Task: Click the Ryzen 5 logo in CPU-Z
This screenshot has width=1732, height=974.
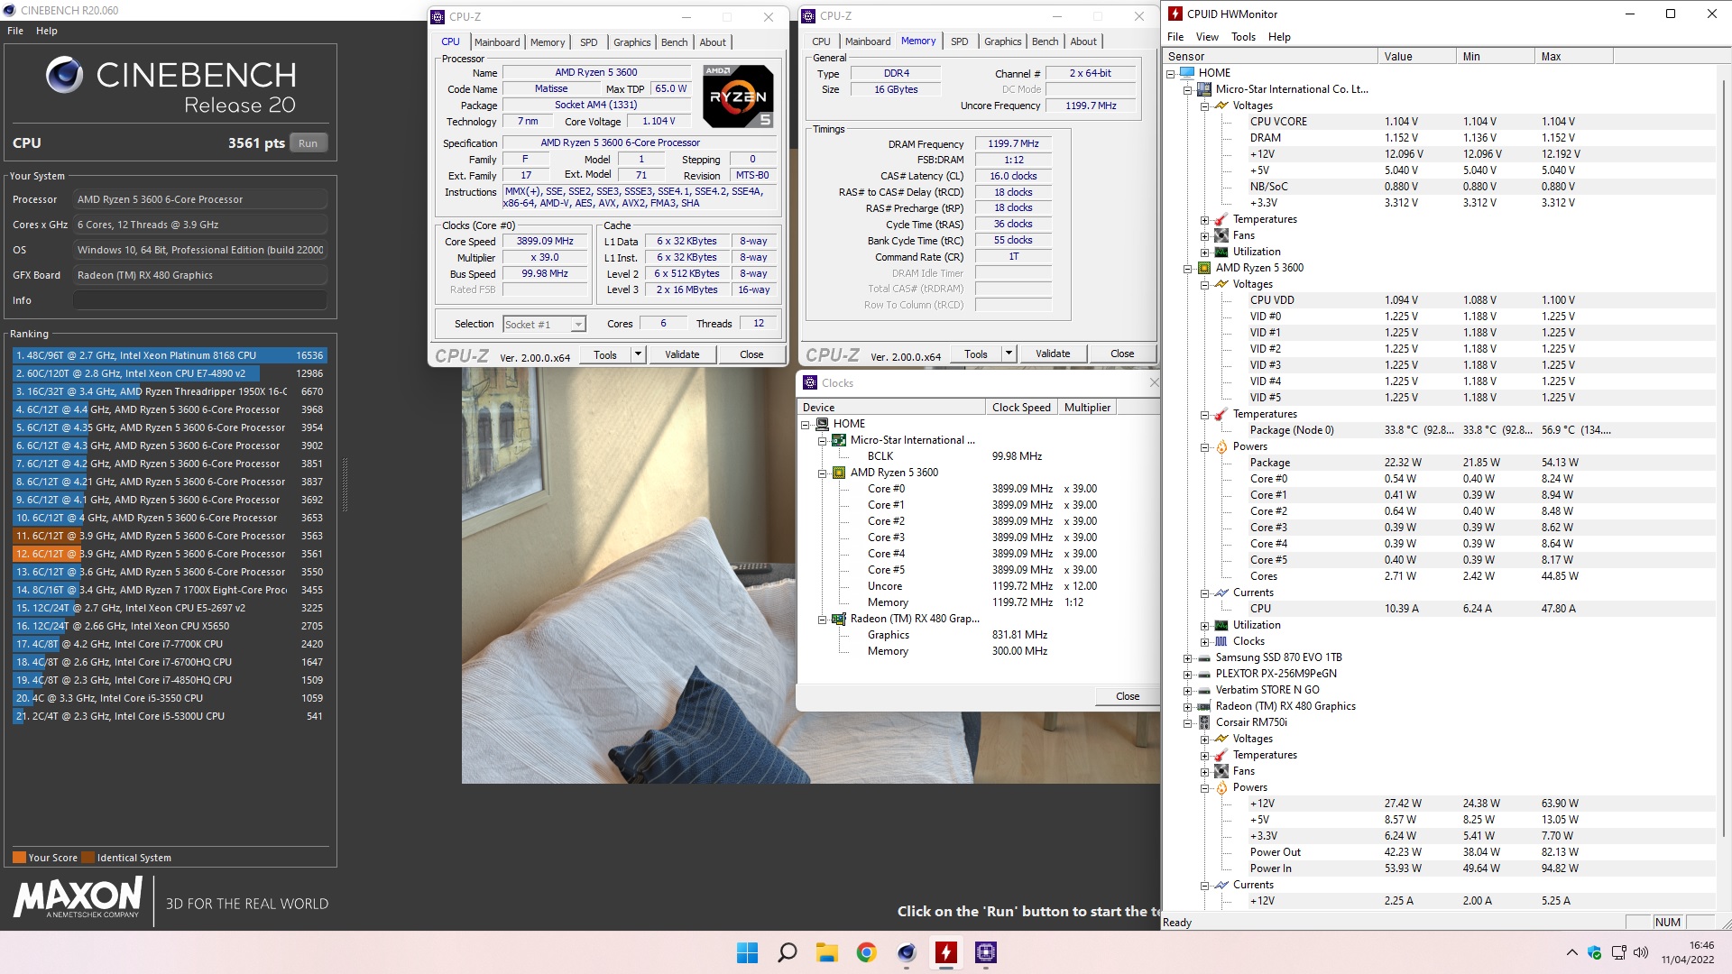Action: (738, 96)
